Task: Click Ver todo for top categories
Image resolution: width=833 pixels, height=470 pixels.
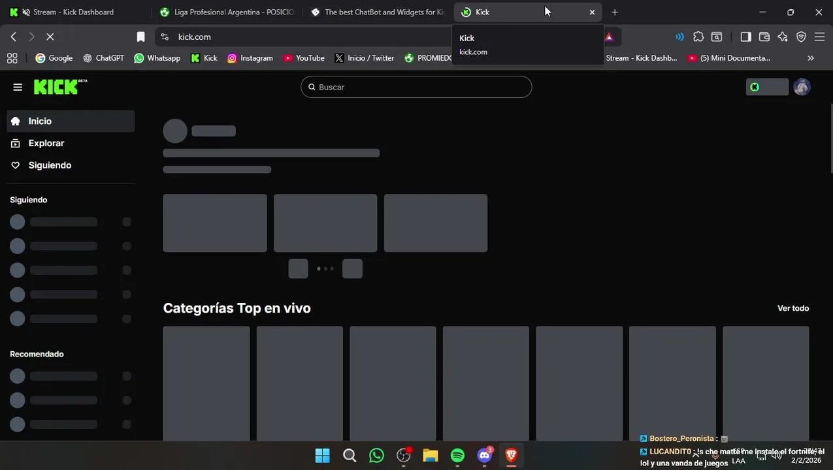Action: (793, 308)
